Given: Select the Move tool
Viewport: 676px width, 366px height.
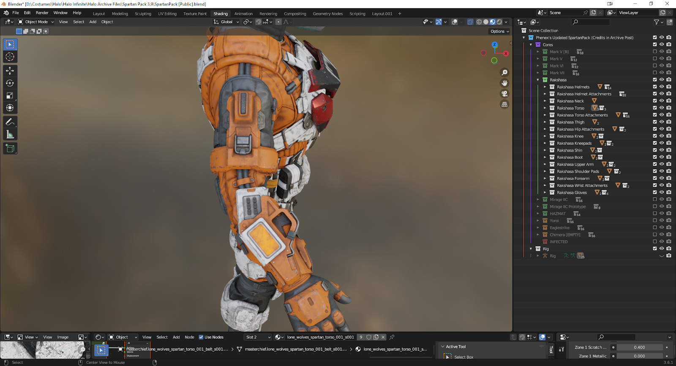Looking at the screenshot, I should point(10,71).
